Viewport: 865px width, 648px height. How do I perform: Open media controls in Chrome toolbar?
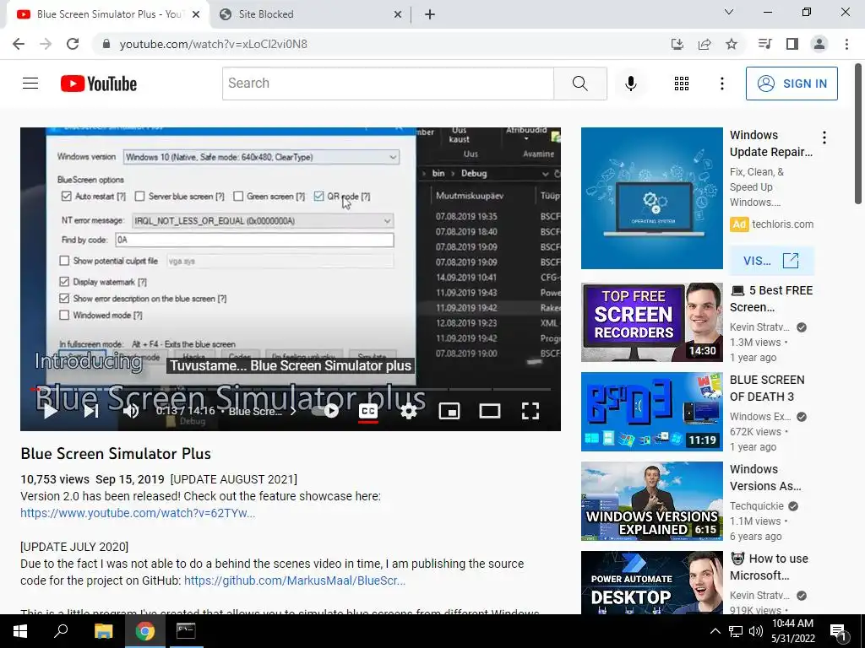(764, 44)
